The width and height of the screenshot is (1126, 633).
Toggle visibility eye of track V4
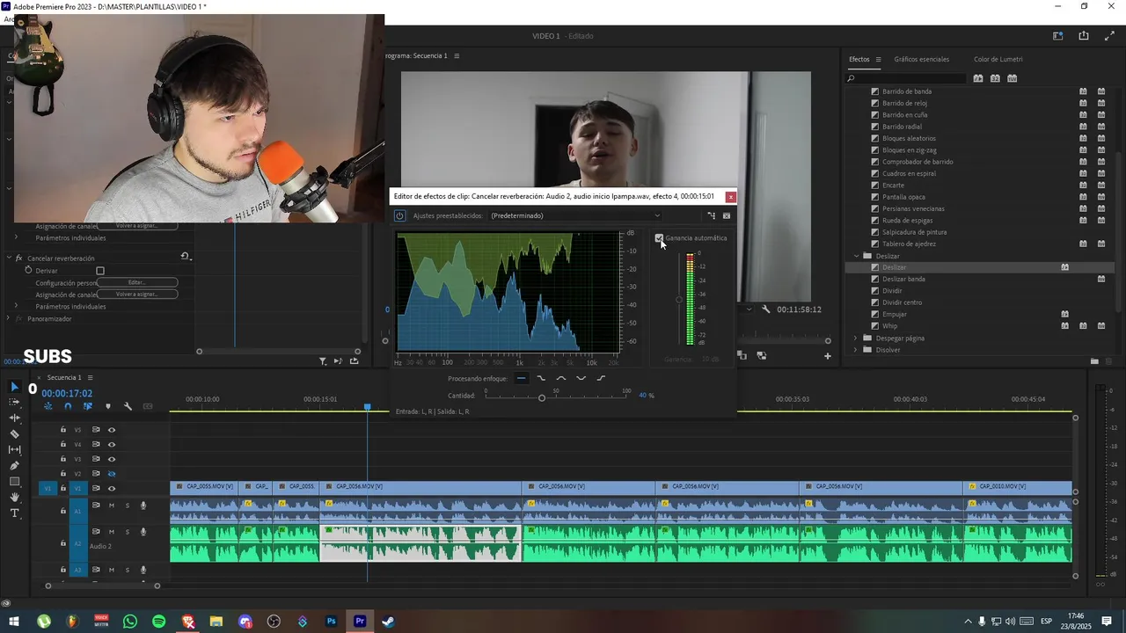[x=112, y=444]
